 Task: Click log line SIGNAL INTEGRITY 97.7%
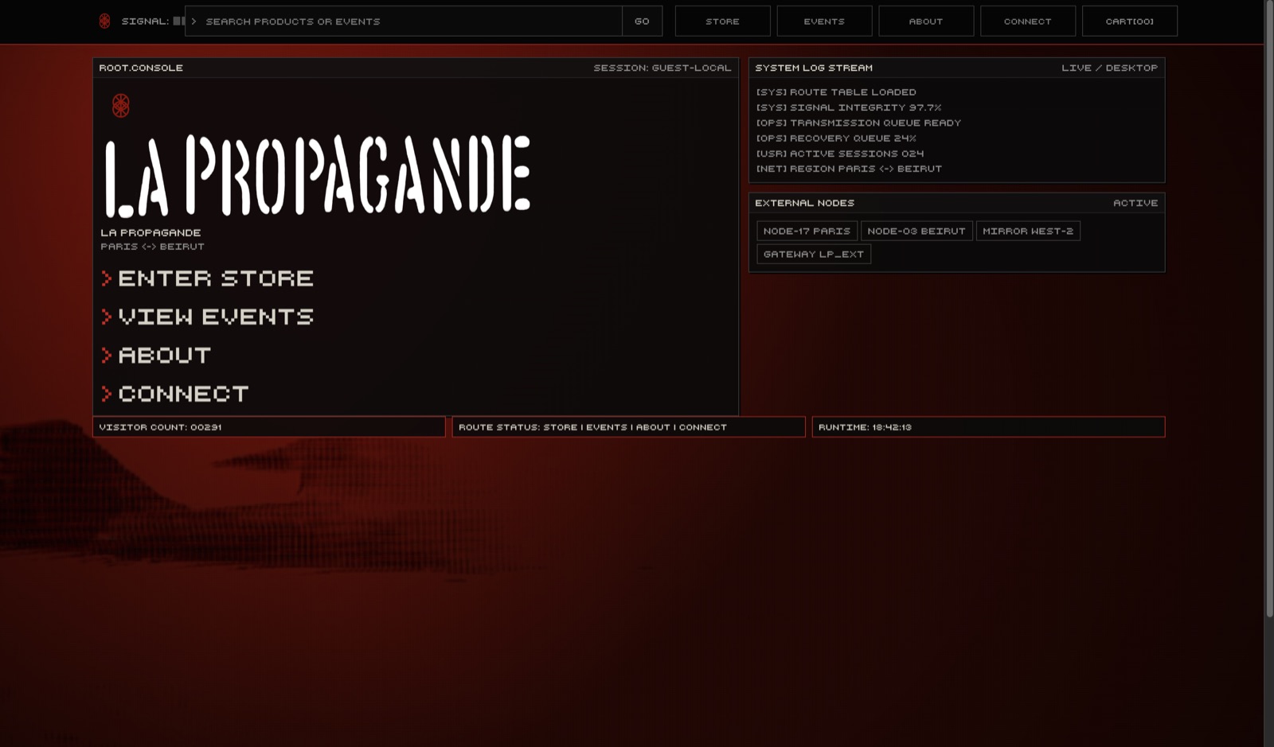click(x=849, y=107)
